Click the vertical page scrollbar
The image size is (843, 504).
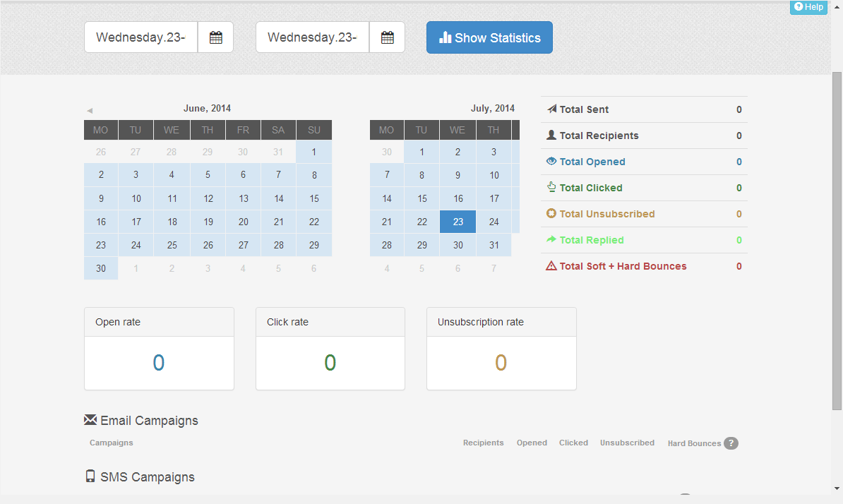point(837,240)
